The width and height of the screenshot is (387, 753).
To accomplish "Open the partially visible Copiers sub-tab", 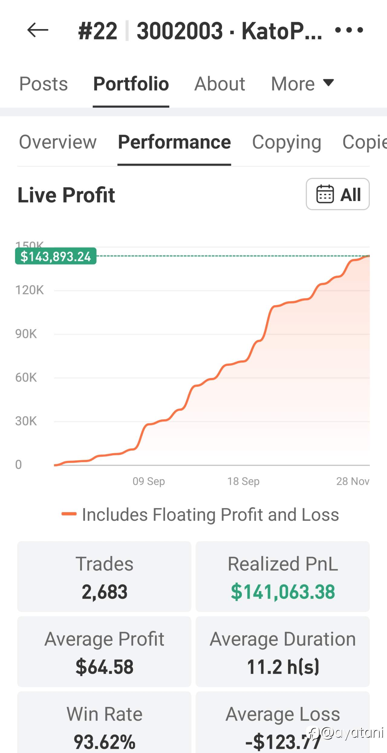I will [x=364, y=142].
